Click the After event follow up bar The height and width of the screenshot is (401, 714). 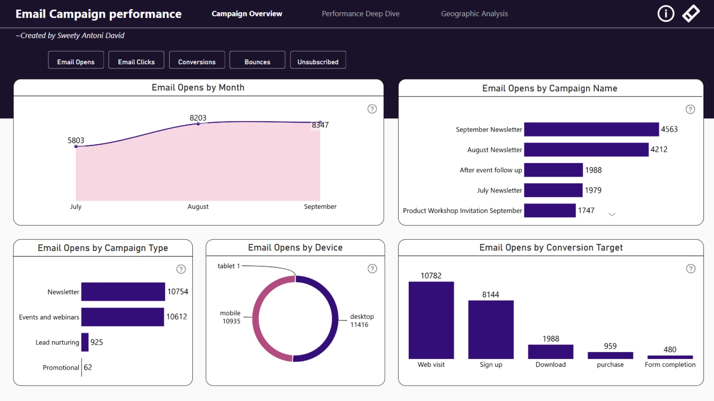click(553, 170)
